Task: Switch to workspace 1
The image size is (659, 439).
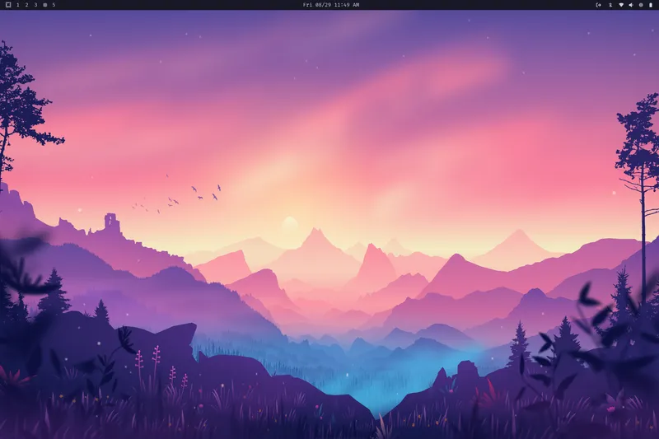Action: pyautogui.click(x=17, y=5)
